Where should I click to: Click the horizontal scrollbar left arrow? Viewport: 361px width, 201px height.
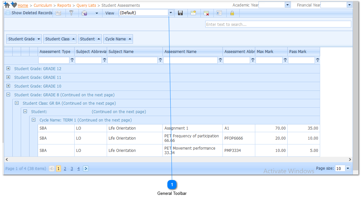point(7,159)
